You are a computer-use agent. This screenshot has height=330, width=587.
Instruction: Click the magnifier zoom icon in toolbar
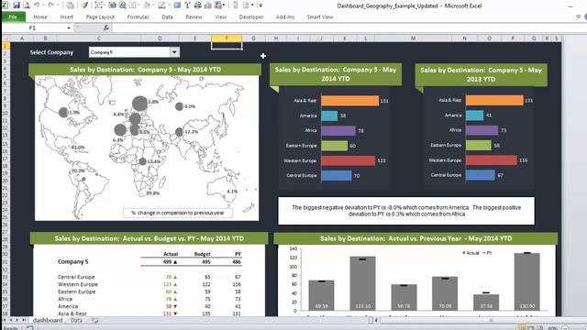pyautogui.click(x=122, y=5)
